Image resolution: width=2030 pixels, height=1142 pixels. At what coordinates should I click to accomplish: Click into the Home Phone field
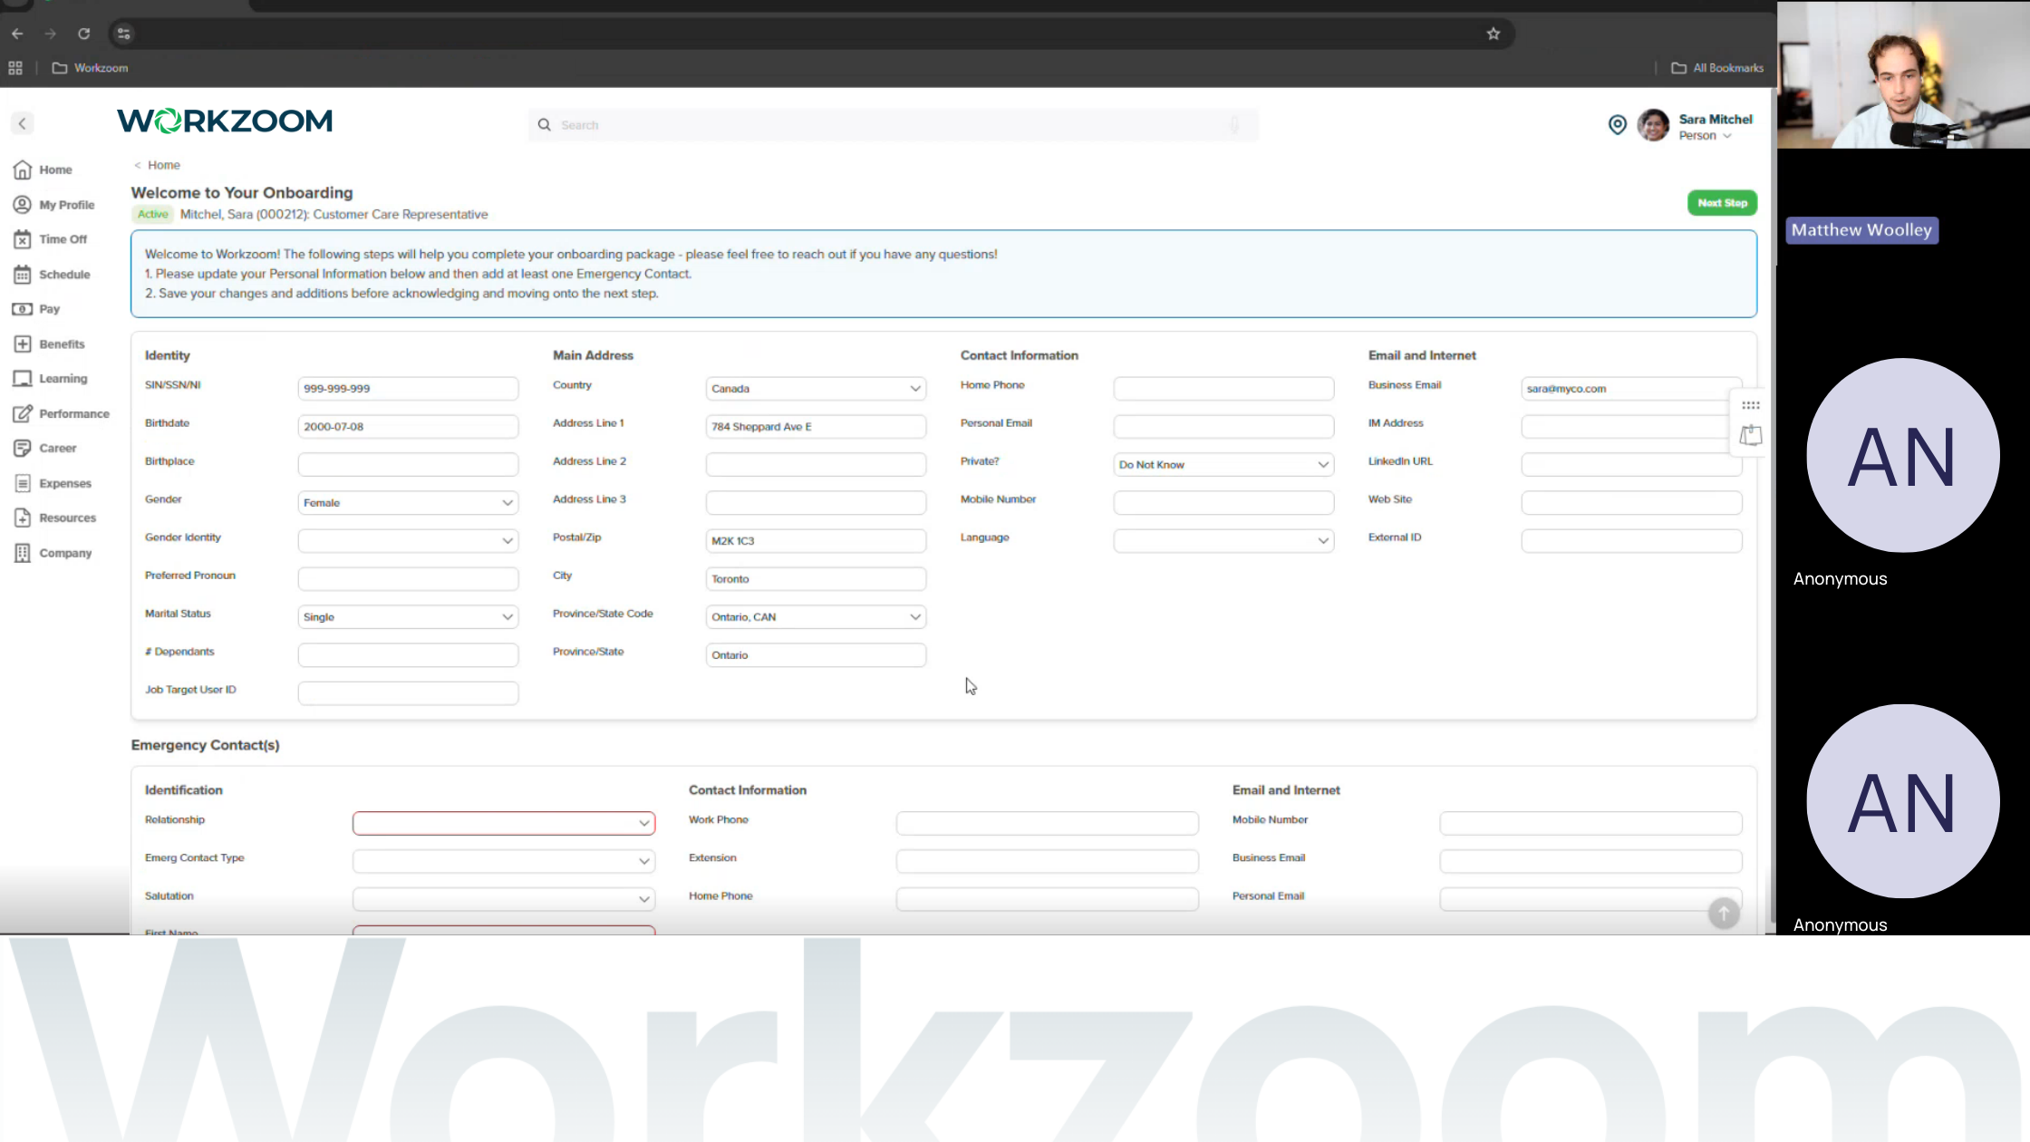pos(1223,389)
